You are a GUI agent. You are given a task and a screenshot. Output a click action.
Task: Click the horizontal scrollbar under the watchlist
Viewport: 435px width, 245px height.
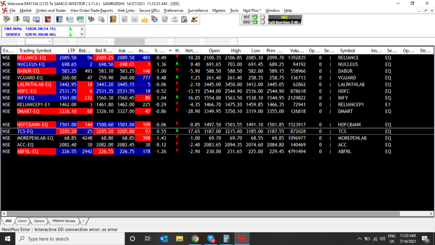pos(212,213)
